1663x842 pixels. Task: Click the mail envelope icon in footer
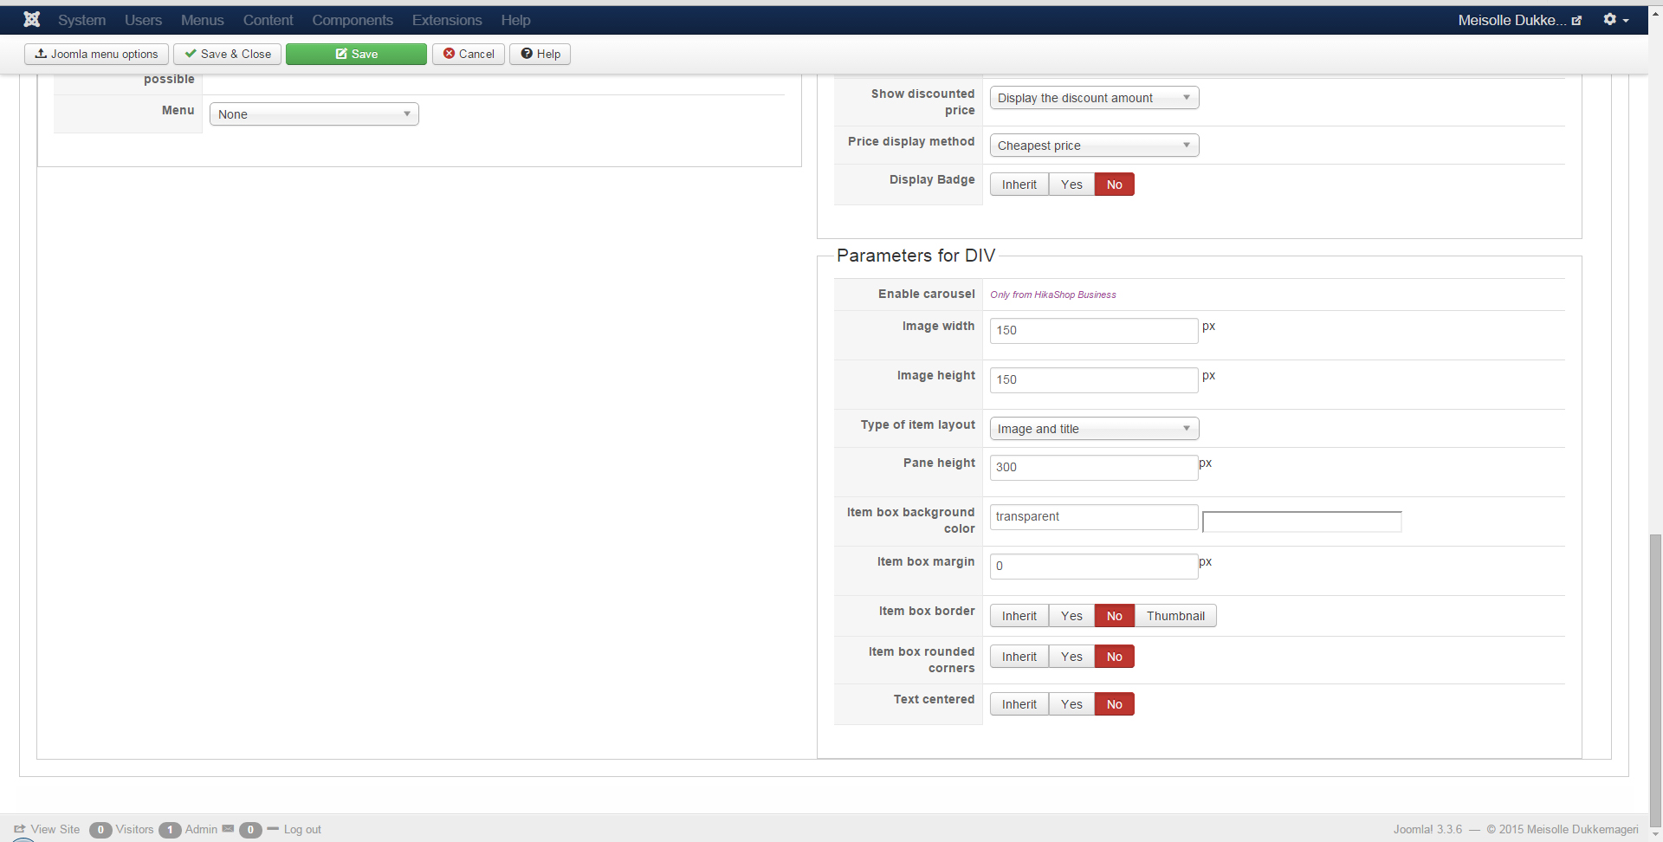228,829
